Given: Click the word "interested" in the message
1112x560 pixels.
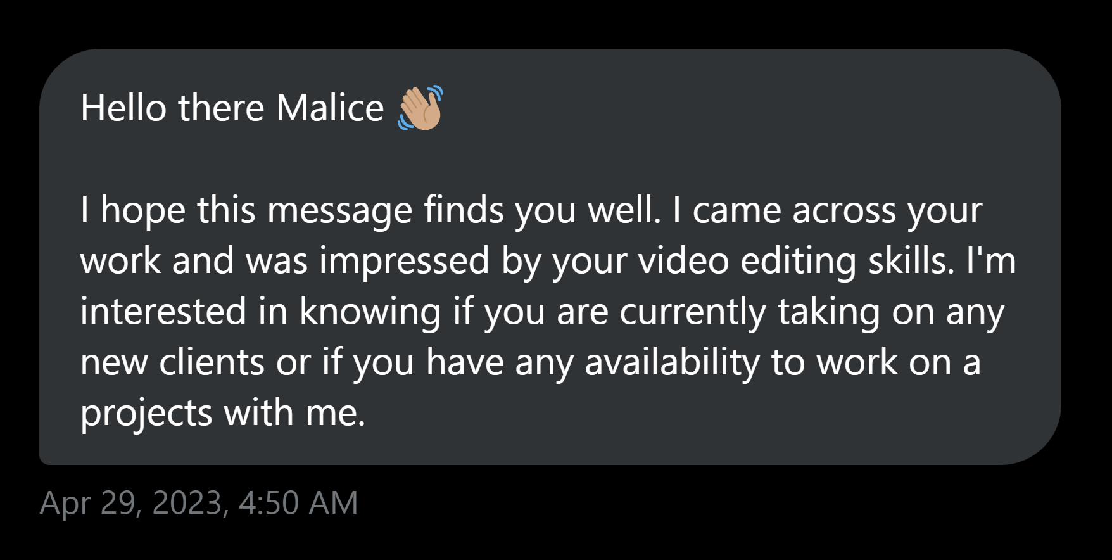Looking at the screenshot, I should coord(163,312).
